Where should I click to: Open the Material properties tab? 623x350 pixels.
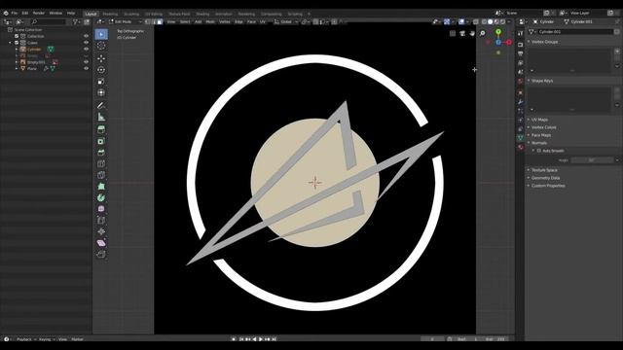click(x=521, y=147)
